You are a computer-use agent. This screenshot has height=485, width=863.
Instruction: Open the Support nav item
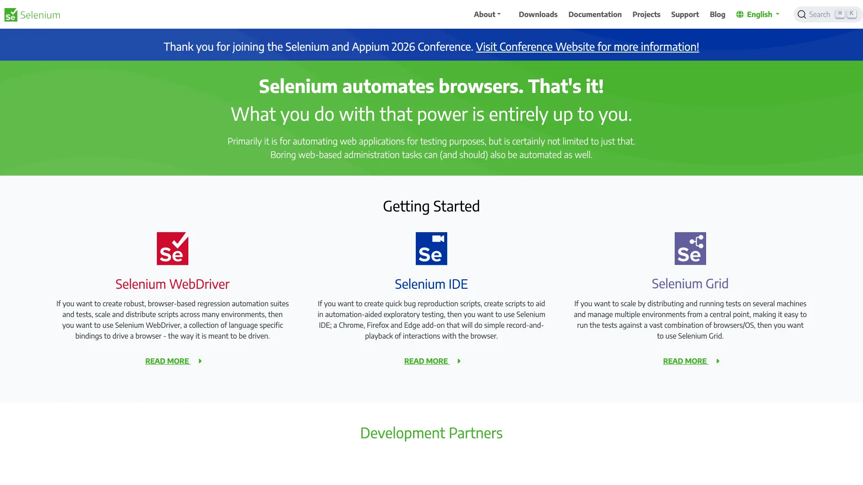tap(685, 14)
